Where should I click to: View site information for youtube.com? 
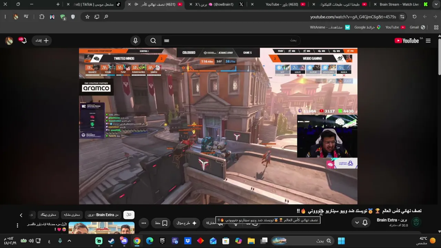click(x=402, y=17)
